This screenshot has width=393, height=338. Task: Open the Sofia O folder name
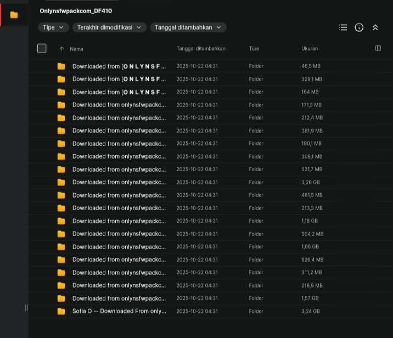(119, 311)
